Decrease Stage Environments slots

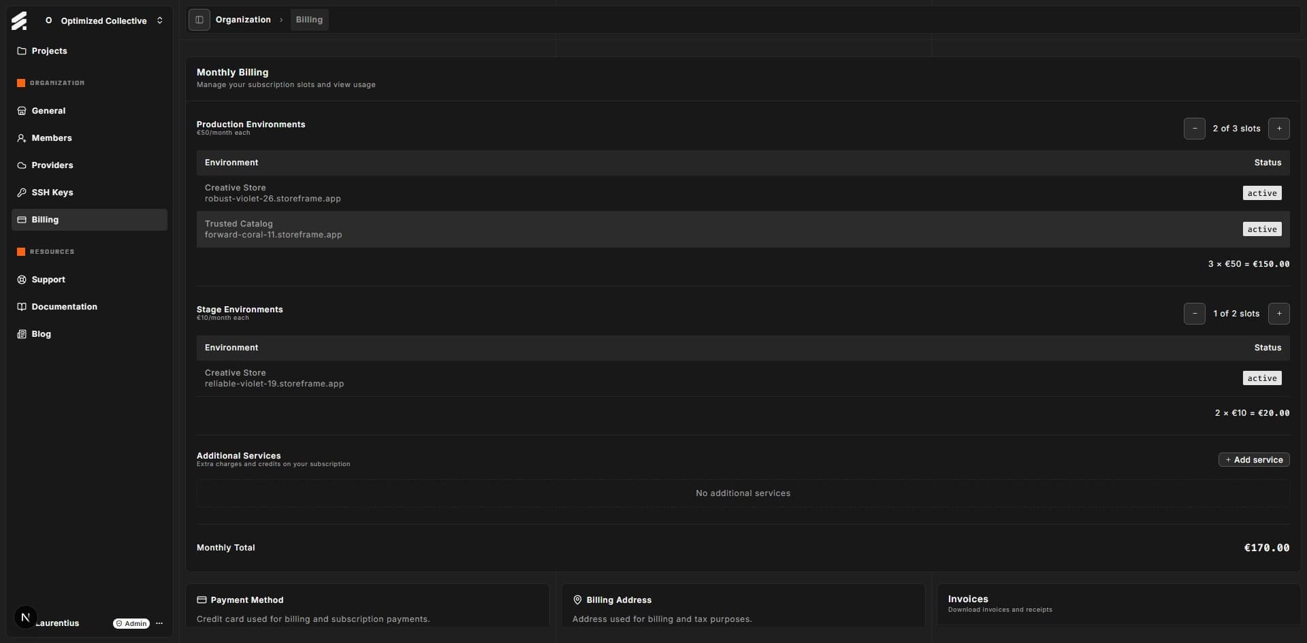click(1194, 314)
